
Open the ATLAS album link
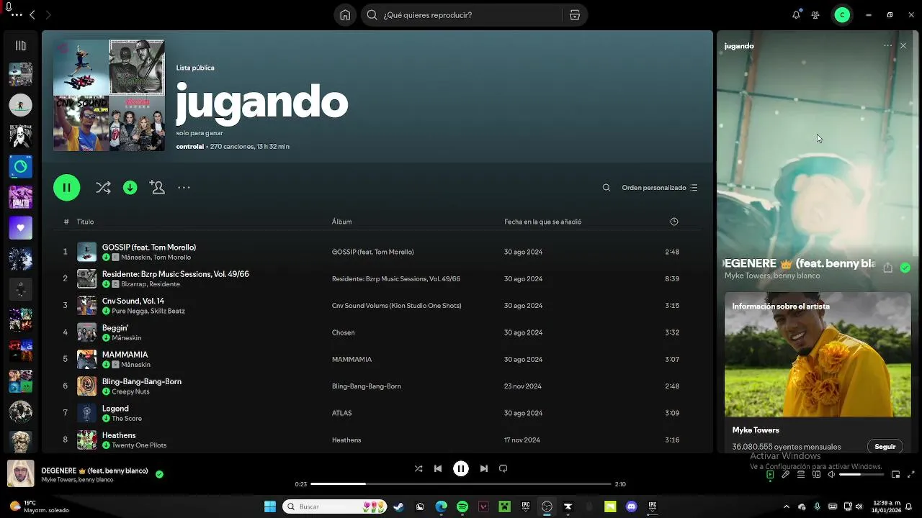(341, 413)
